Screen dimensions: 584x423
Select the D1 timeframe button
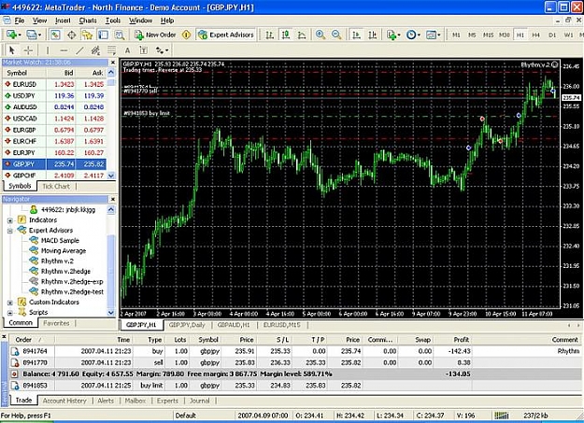pos(552,35)
